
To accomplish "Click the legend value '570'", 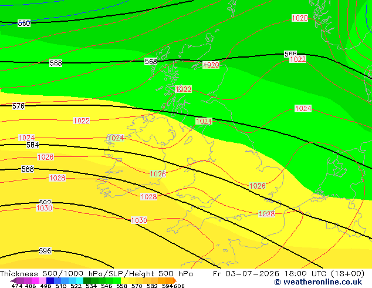I will pyautogui.click(x=137, y=286).
